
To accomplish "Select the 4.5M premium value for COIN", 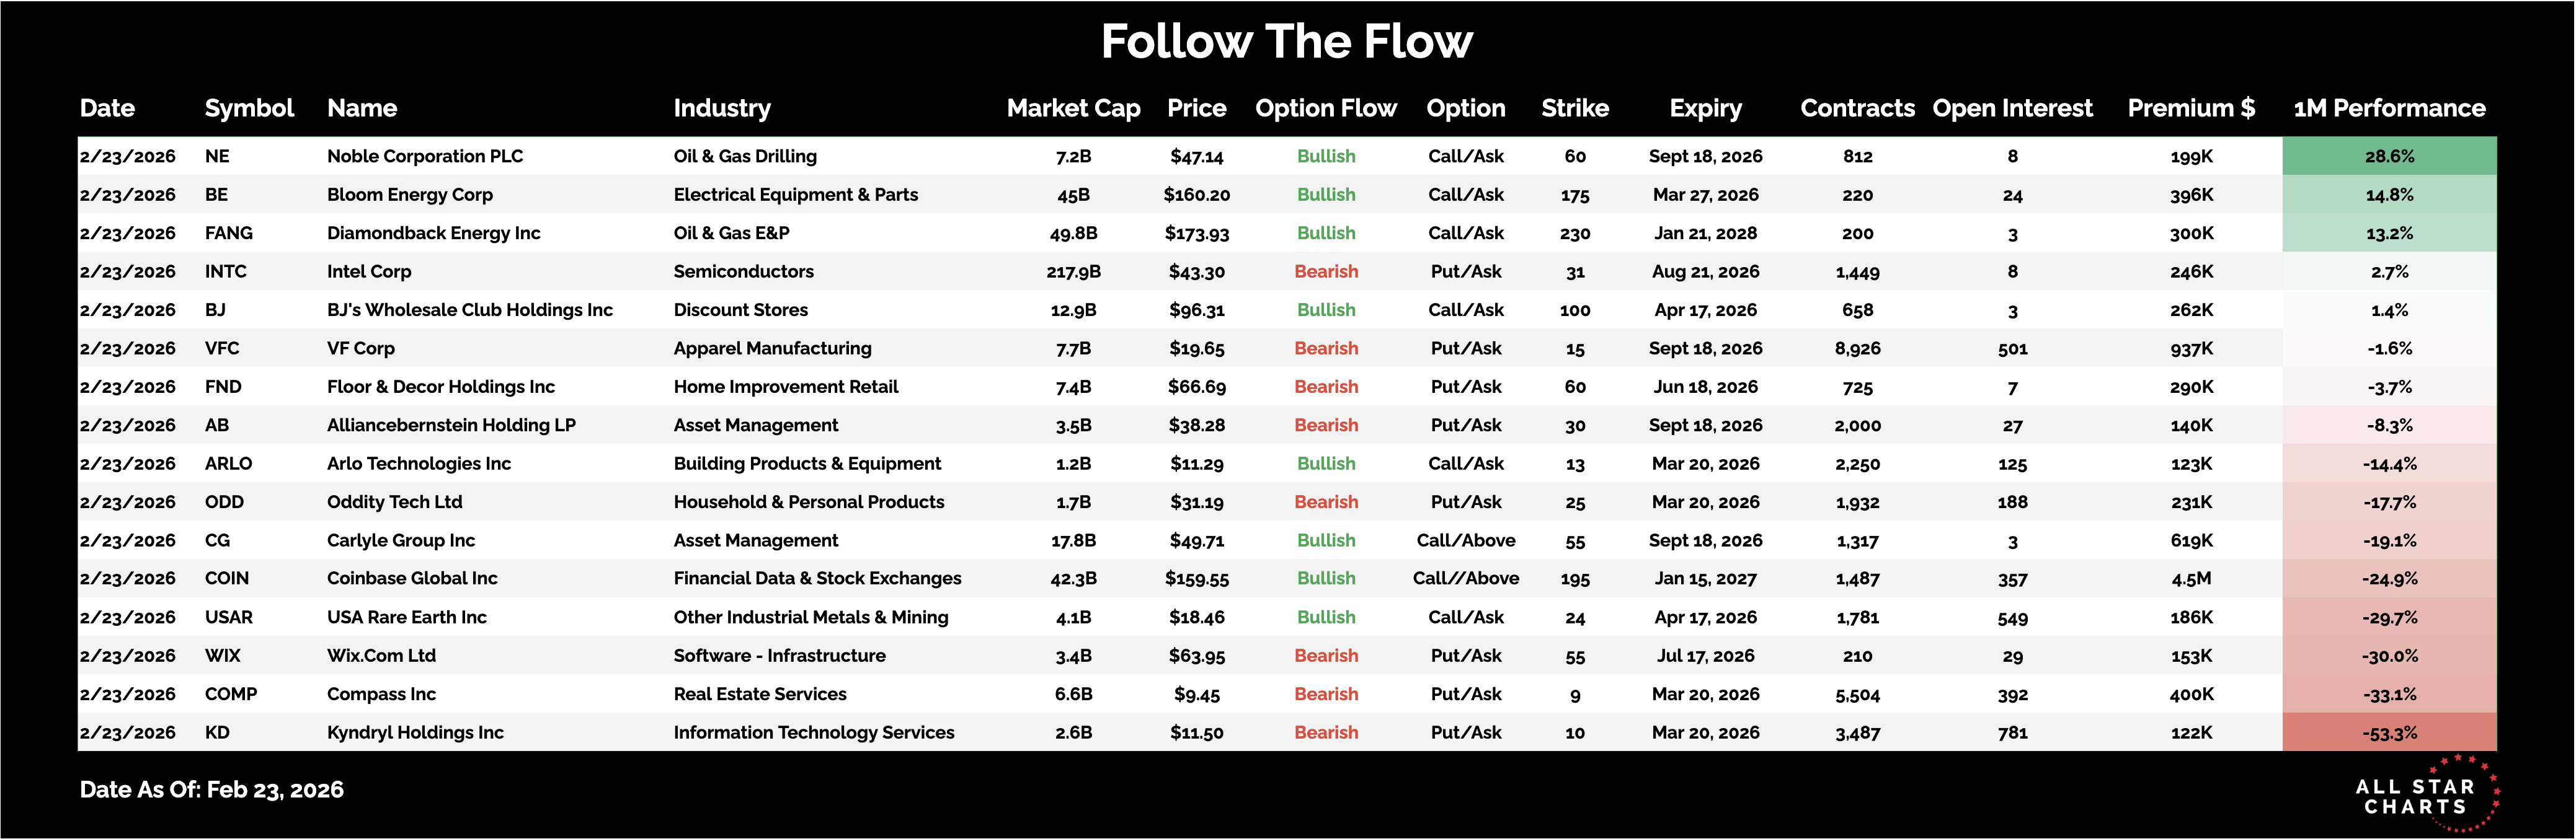I will [x=2191, y=578].
